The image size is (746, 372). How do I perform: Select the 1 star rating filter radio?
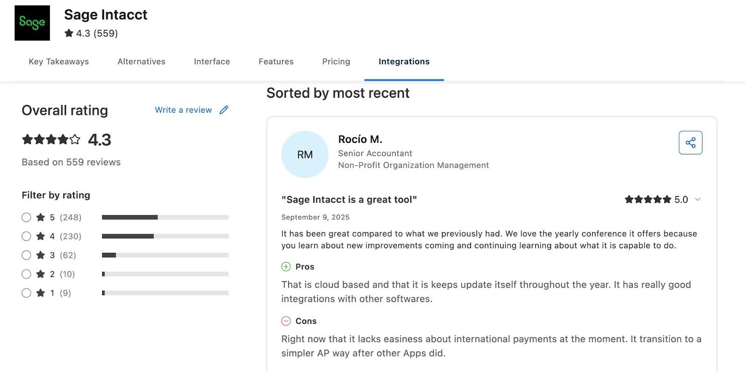pyautogui.click(x=26, y=293)
